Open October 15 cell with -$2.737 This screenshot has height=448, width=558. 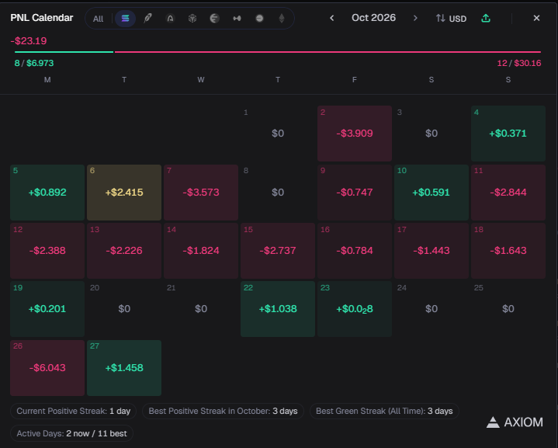[278, 251]
